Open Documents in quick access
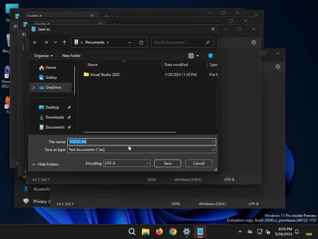Screen dimensions: 318x239 coord(55,127)
